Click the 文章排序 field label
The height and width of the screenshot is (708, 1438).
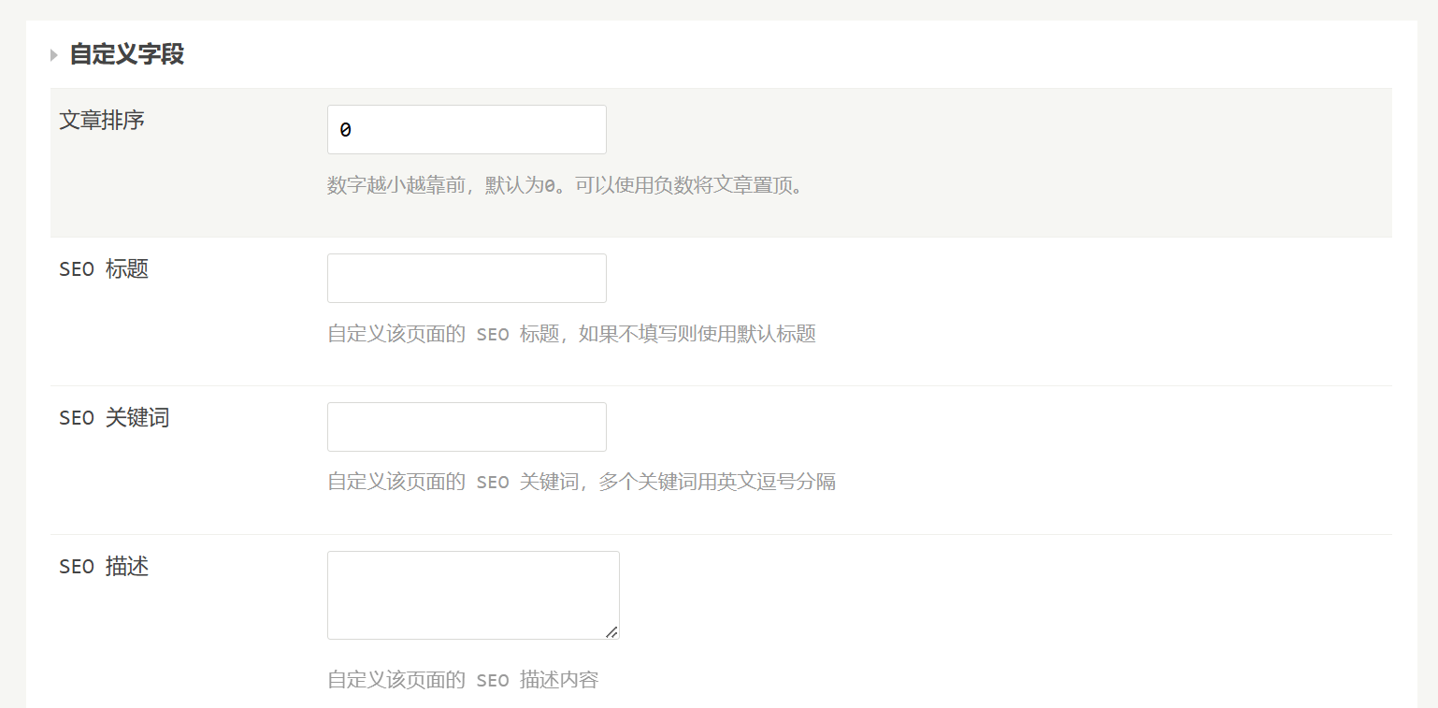pos(102,121)
